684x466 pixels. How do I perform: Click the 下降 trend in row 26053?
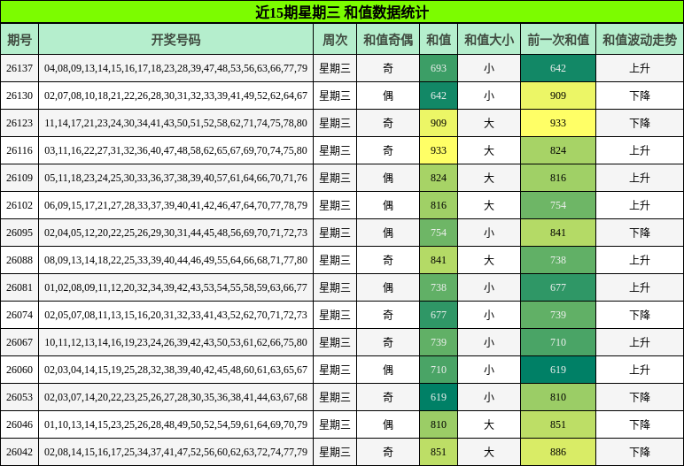pyautogui.click(x=640, y=397)
